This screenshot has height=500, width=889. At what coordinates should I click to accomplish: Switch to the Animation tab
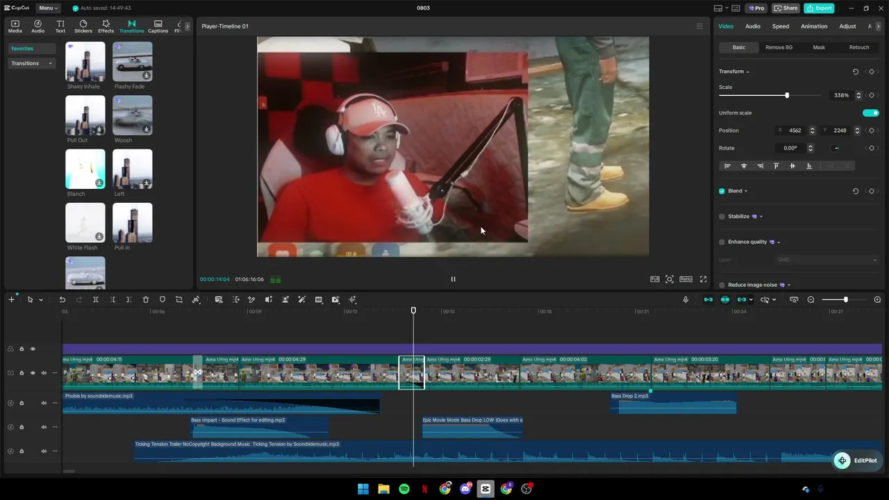pyautogui.click(x=814, y=26)
